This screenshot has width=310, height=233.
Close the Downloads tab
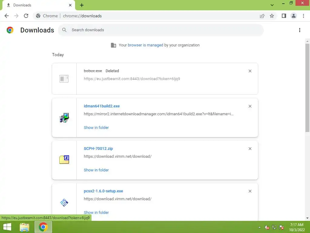click(70, 5)
